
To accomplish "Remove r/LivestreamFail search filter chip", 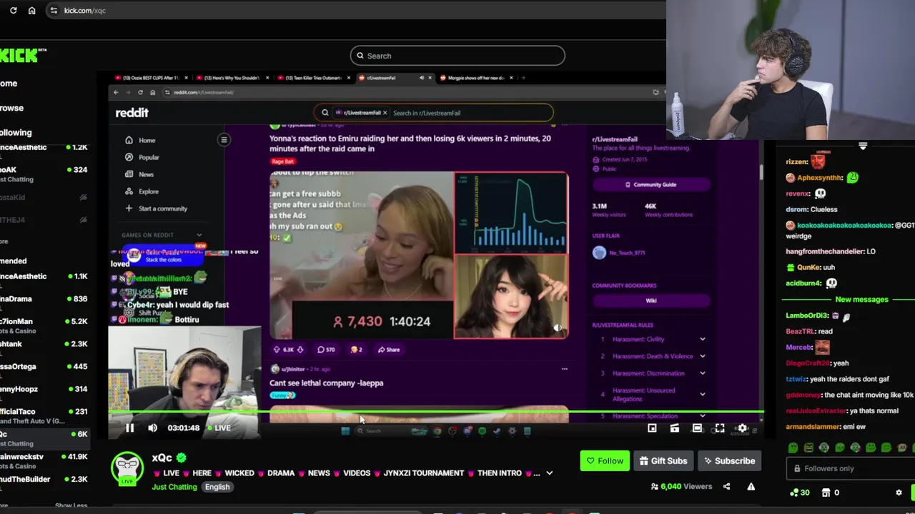I will coord(385,113).
